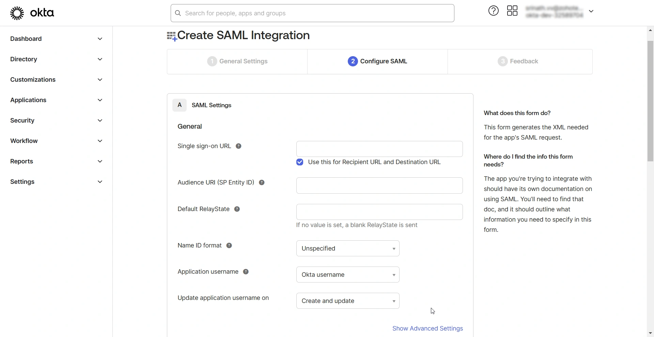The image size is (654, 337).
Task: Open the Single sign-on URL help tooltip
Action: 238,146
